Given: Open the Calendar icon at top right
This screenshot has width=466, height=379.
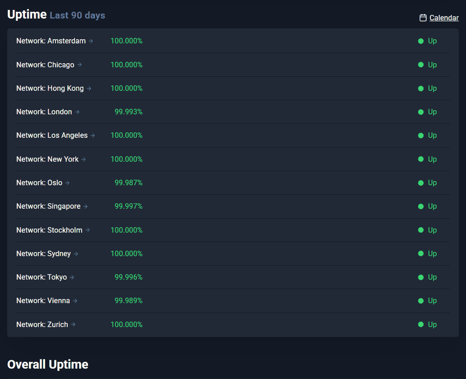Looking at the screenshot, I should 423,18.
